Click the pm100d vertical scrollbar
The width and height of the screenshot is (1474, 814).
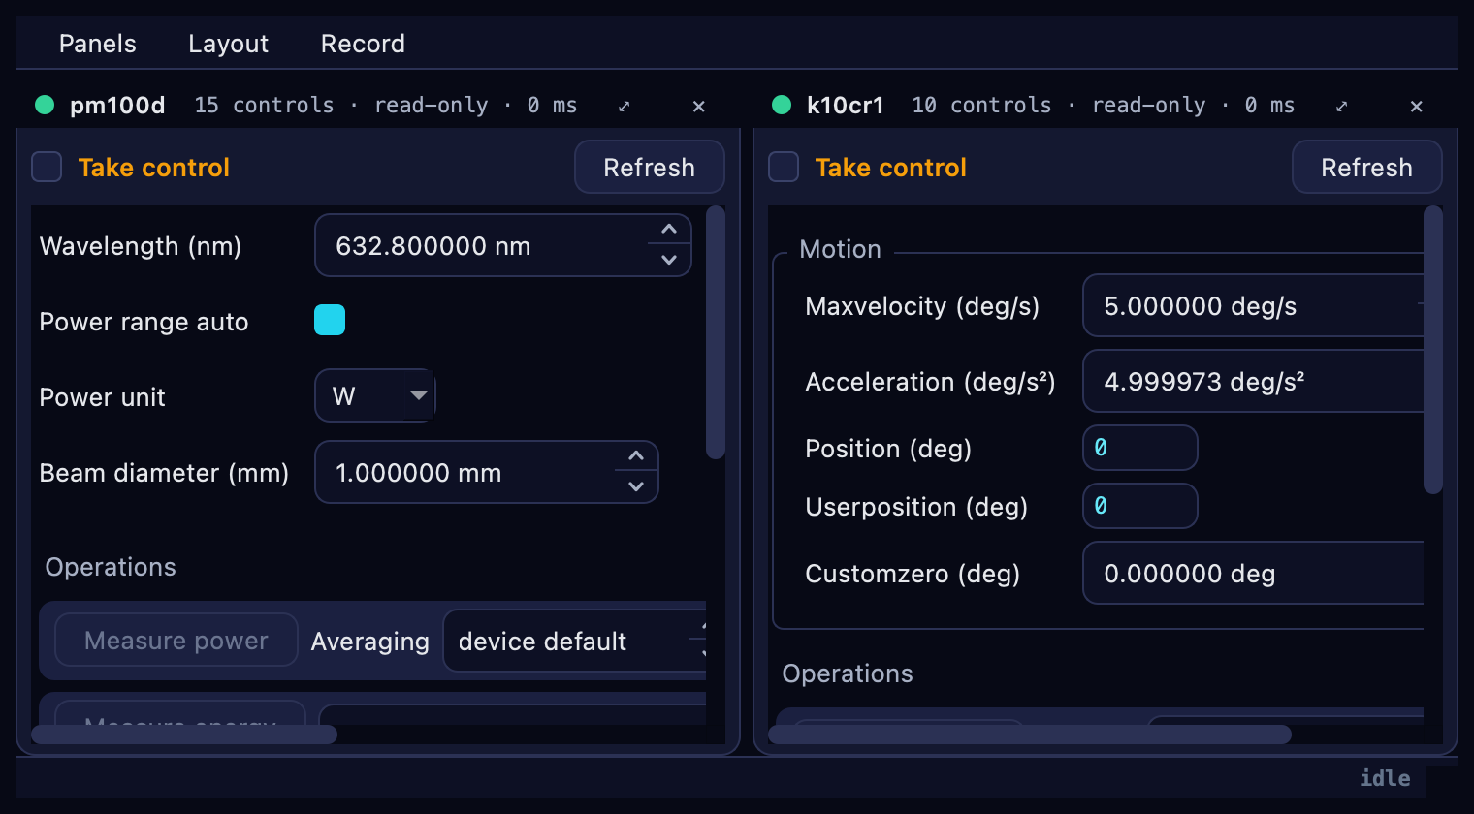[x=716, y=331]
